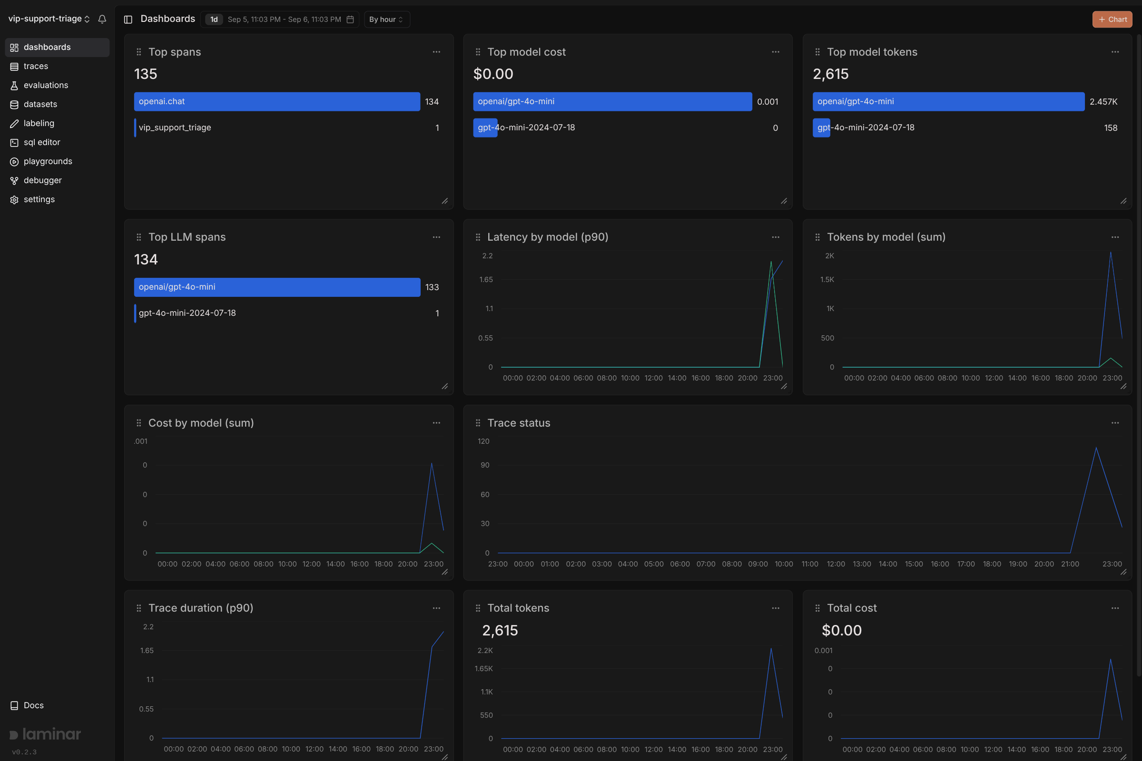Open options menu for Top model tokens card

(x=1115, y=52)
